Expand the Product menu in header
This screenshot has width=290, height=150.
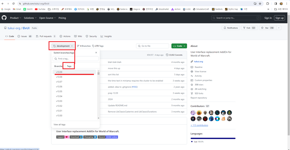click(x=16, y=18)
